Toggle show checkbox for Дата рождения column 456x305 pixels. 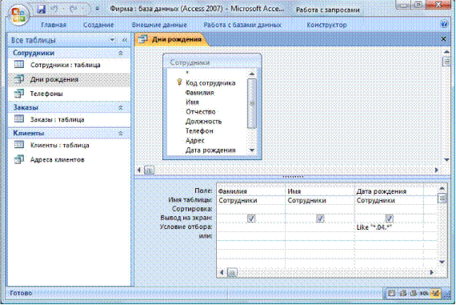click(x=389, y=219)
